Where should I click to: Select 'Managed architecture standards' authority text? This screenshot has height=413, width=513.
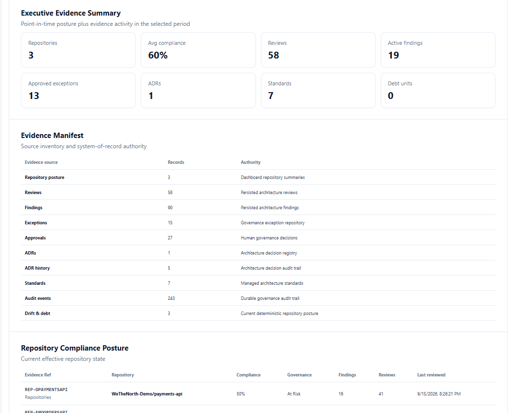(272, 283)
